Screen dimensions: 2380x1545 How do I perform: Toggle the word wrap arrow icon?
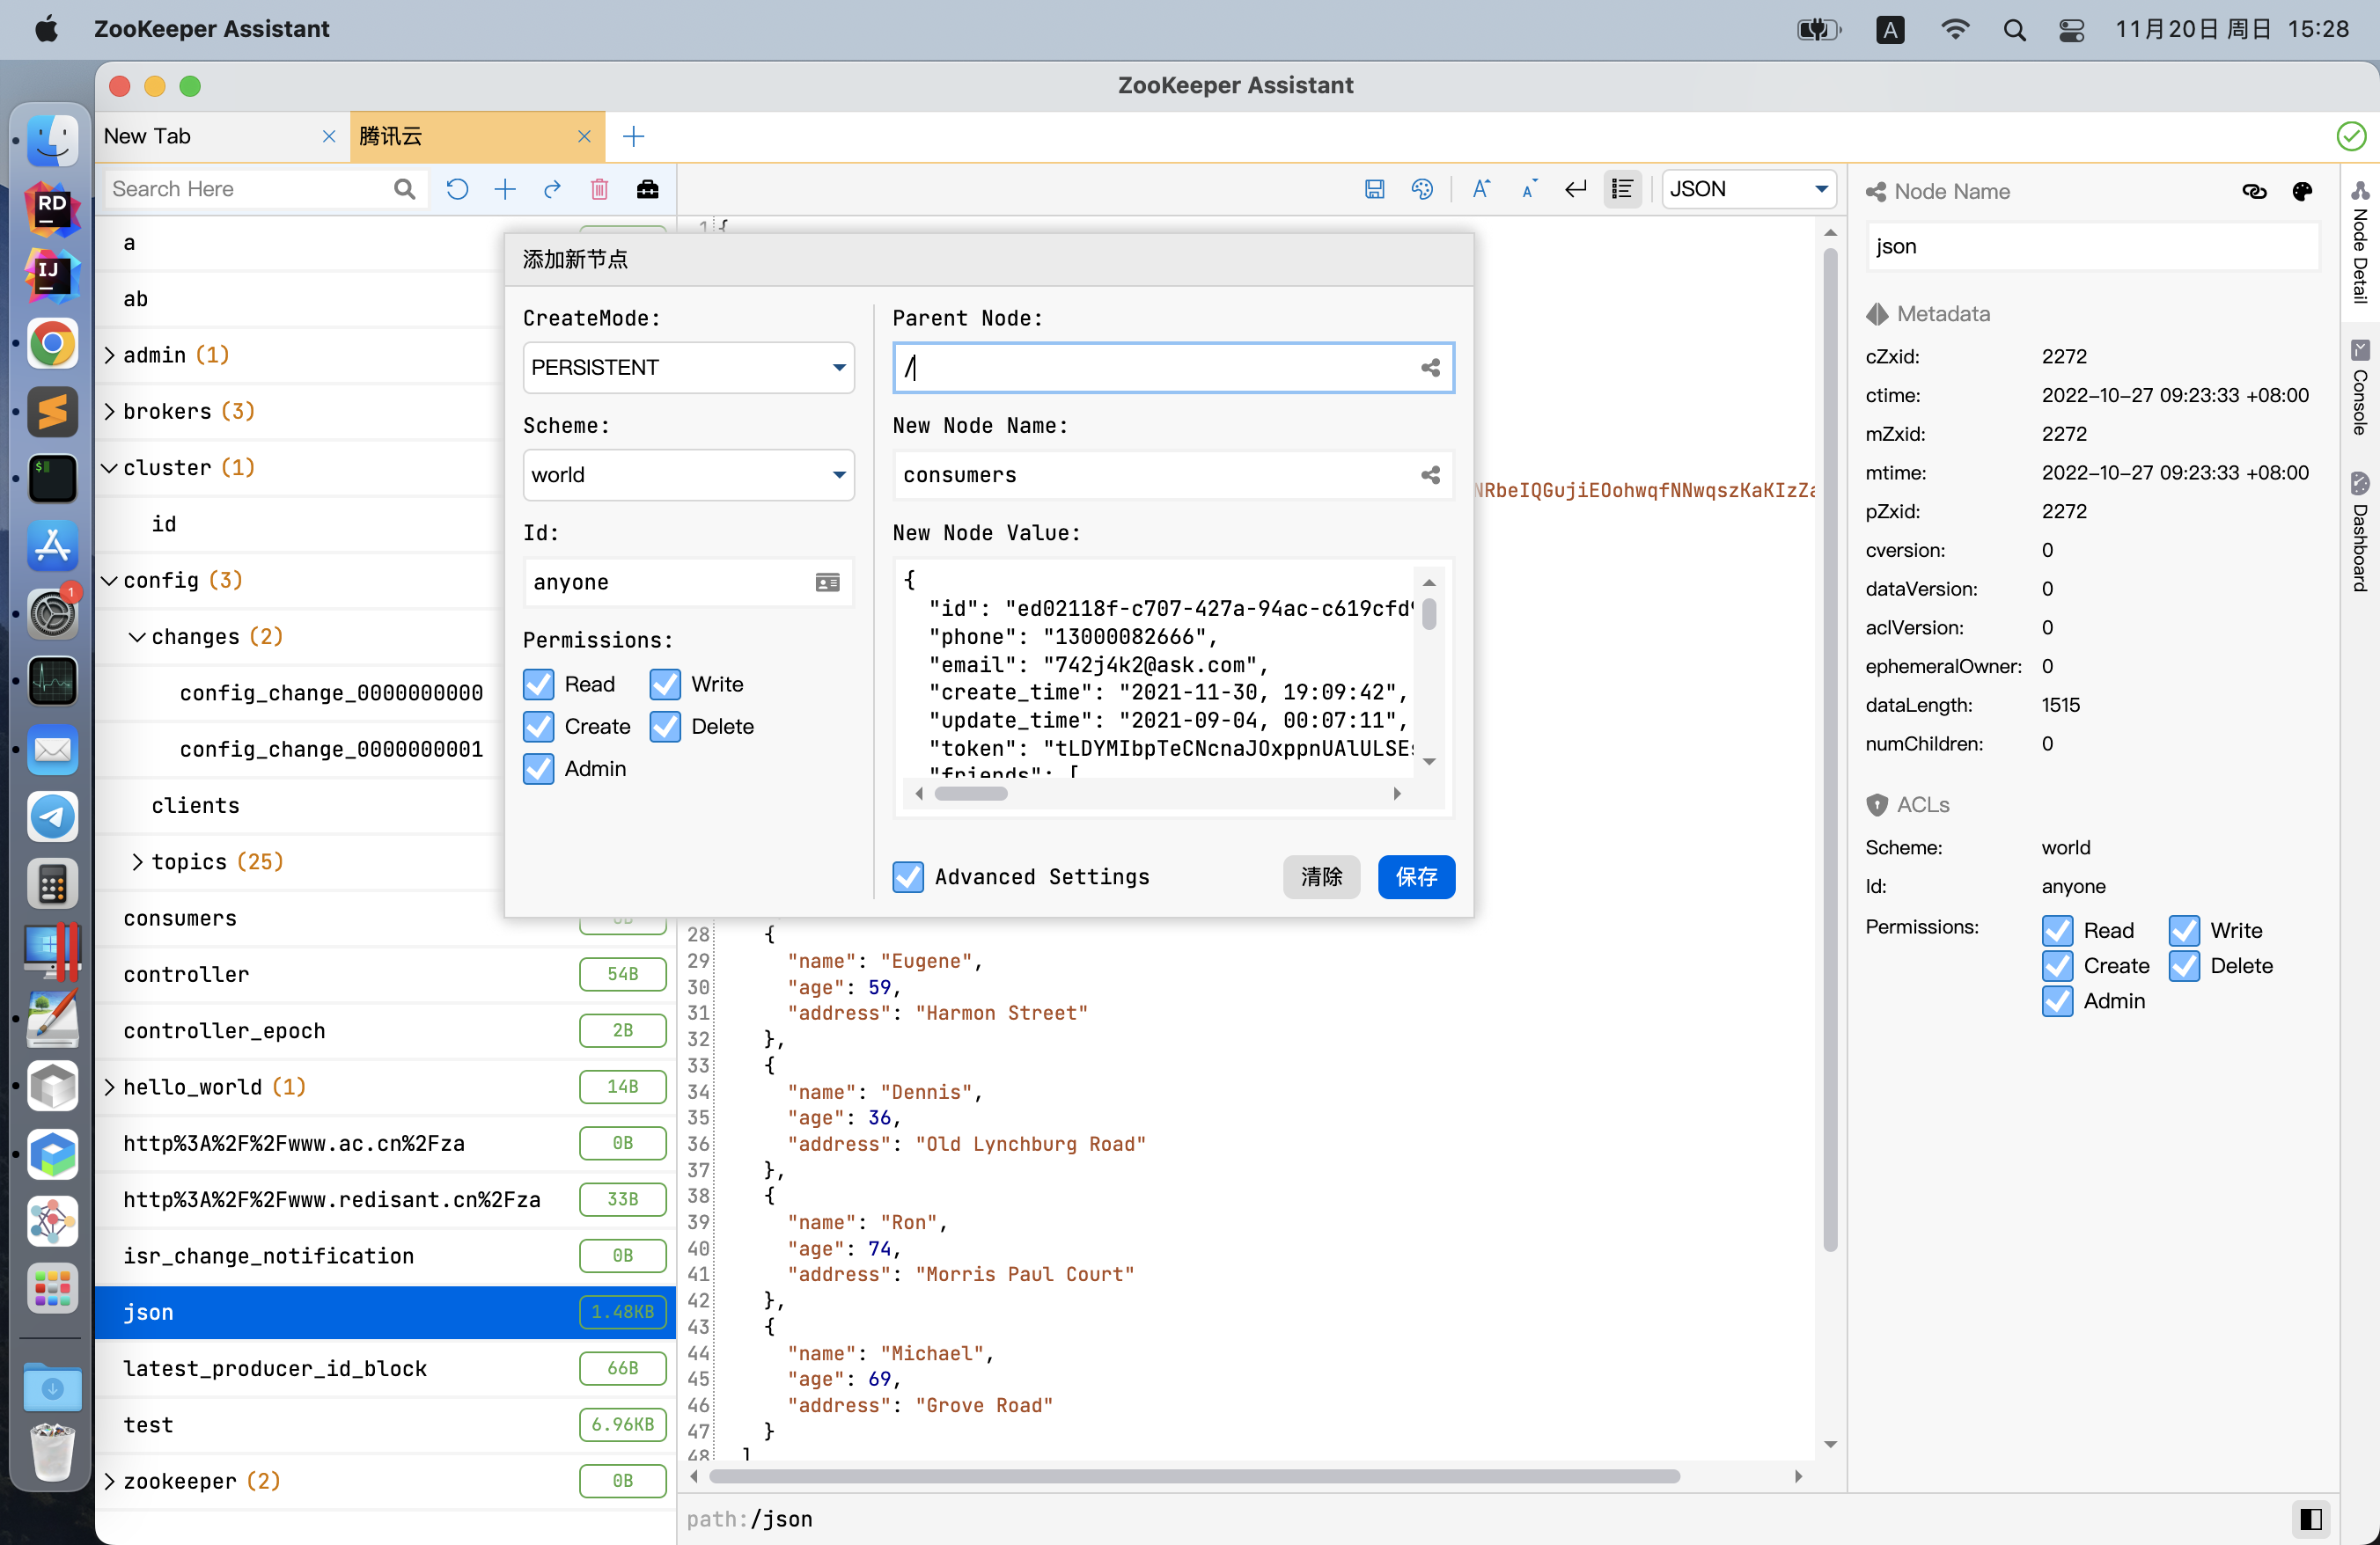click(x=1575, y=189)
